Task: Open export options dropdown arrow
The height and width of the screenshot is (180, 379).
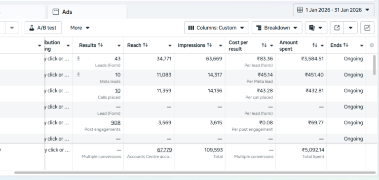Action: tap(350, 28)
